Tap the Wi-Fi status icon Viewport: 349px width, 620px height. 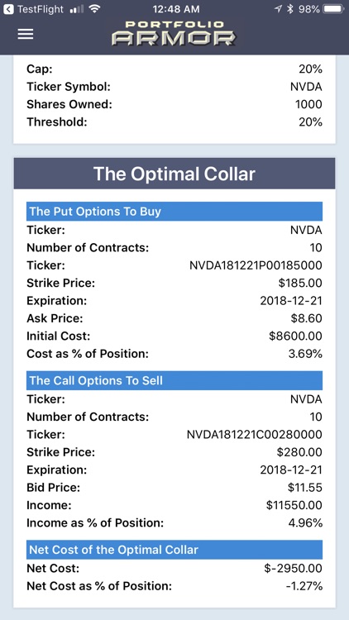click(94, 9)
